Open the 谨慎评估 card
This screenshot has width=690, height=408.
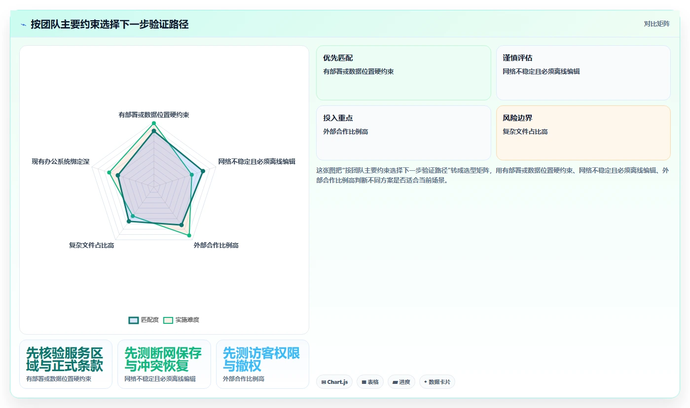tap(583, 73)
